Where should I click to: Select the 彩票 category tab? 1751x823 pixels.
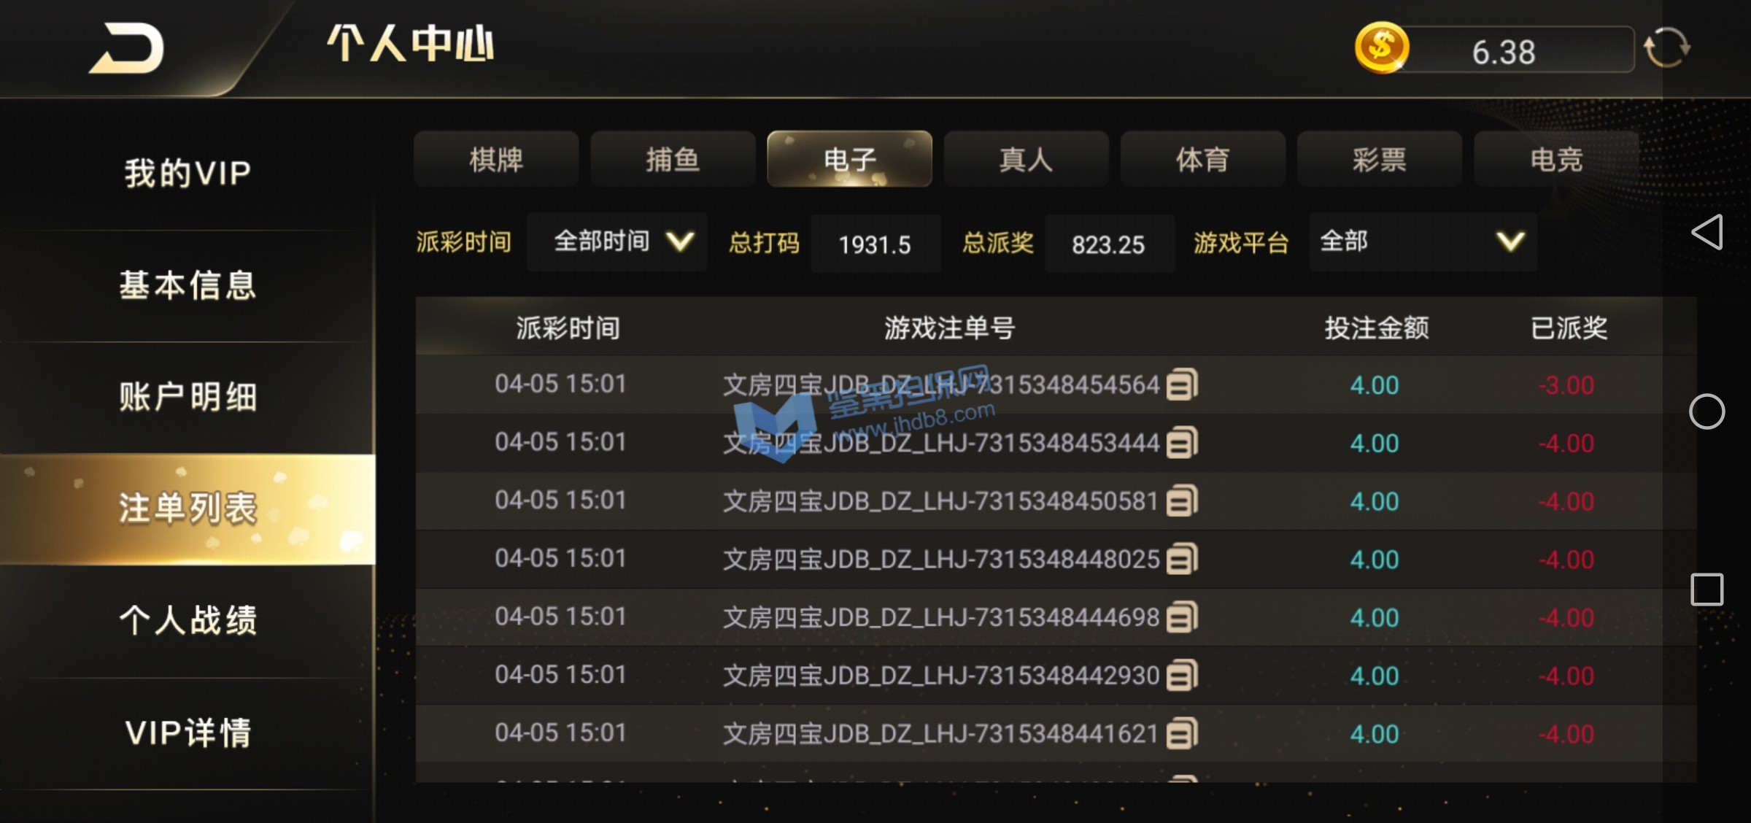(1379, 159)
